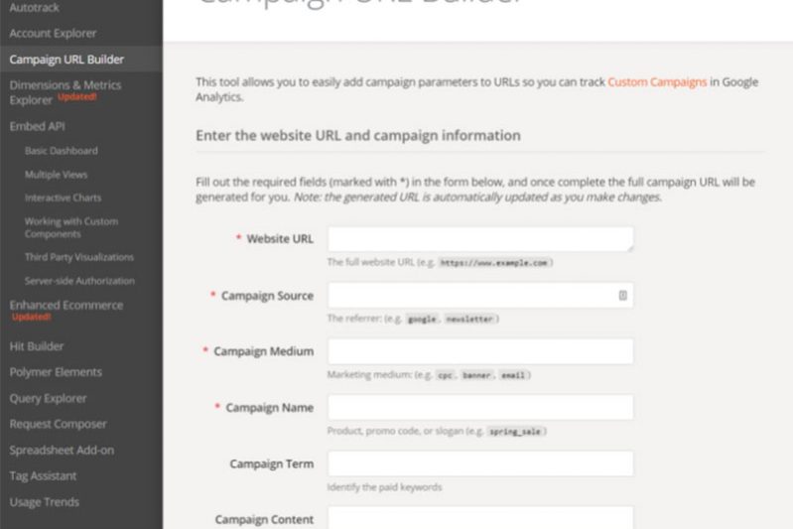Screen dimensions: 793x529
Task: Open Spreadsheet Add-on sidebar link
Action: pos(62,450)
